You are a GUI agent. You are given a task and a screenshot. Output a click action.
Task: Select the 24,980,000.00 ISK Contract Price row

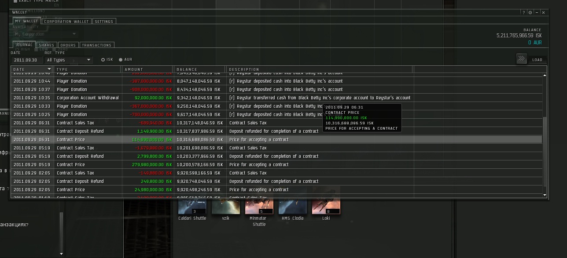tap(276, 189)
